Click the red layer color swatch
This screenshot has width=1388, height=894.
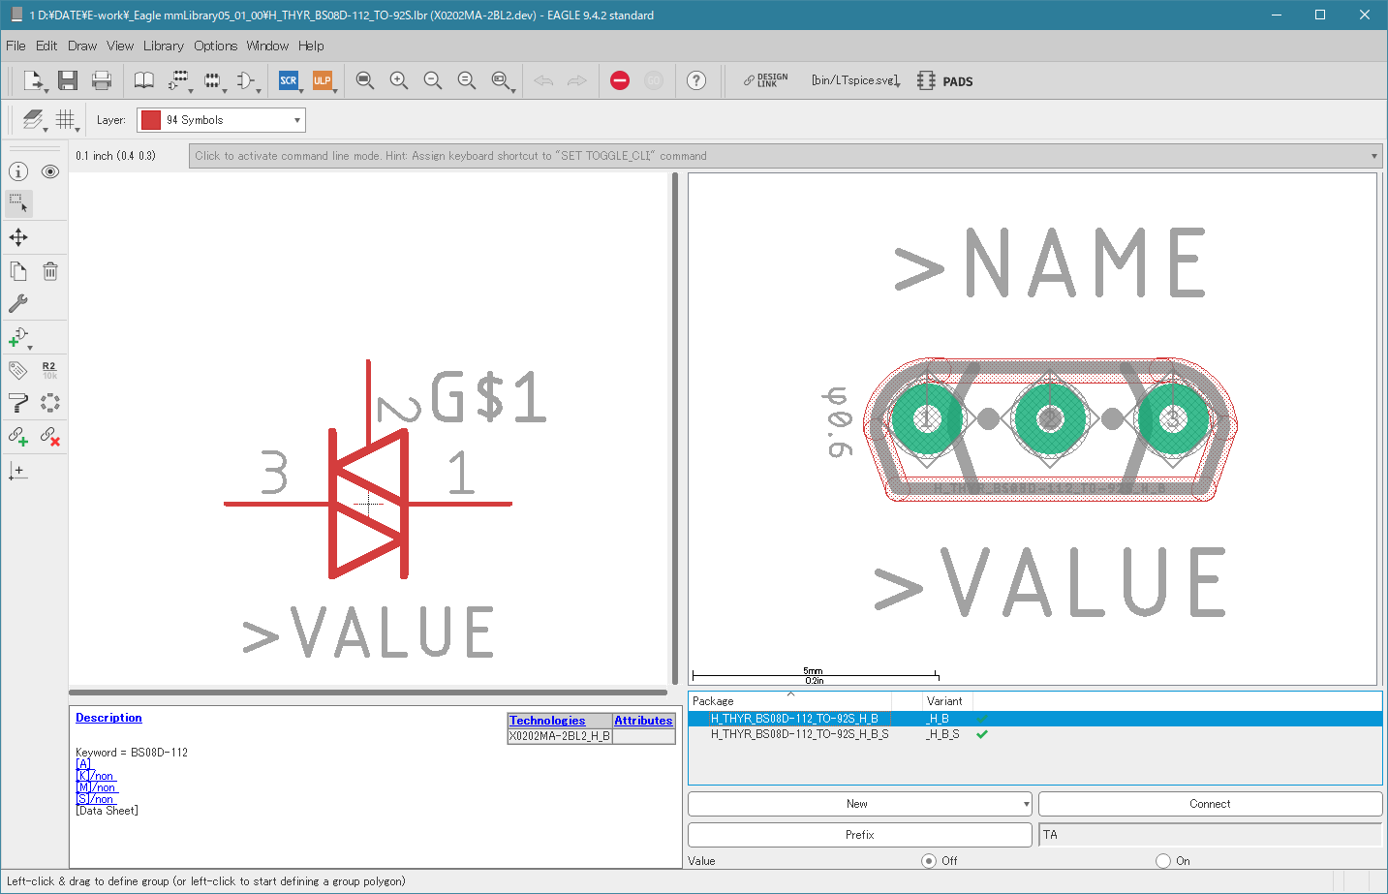(150, 120)
